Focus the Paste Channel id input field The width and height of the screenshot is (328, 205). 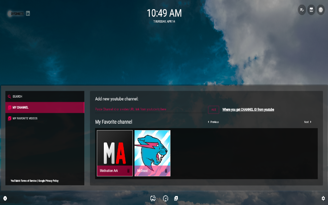click(151, 109)
